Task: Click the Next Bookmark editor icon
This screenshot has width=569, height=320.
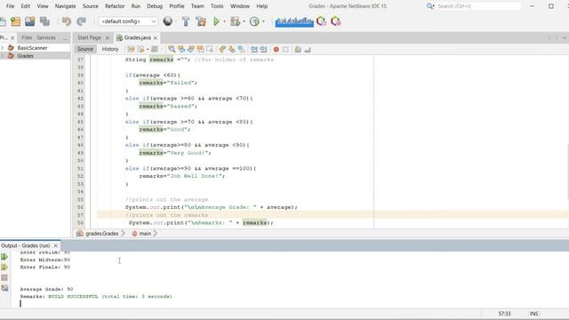Action: (x=231, y=50)
